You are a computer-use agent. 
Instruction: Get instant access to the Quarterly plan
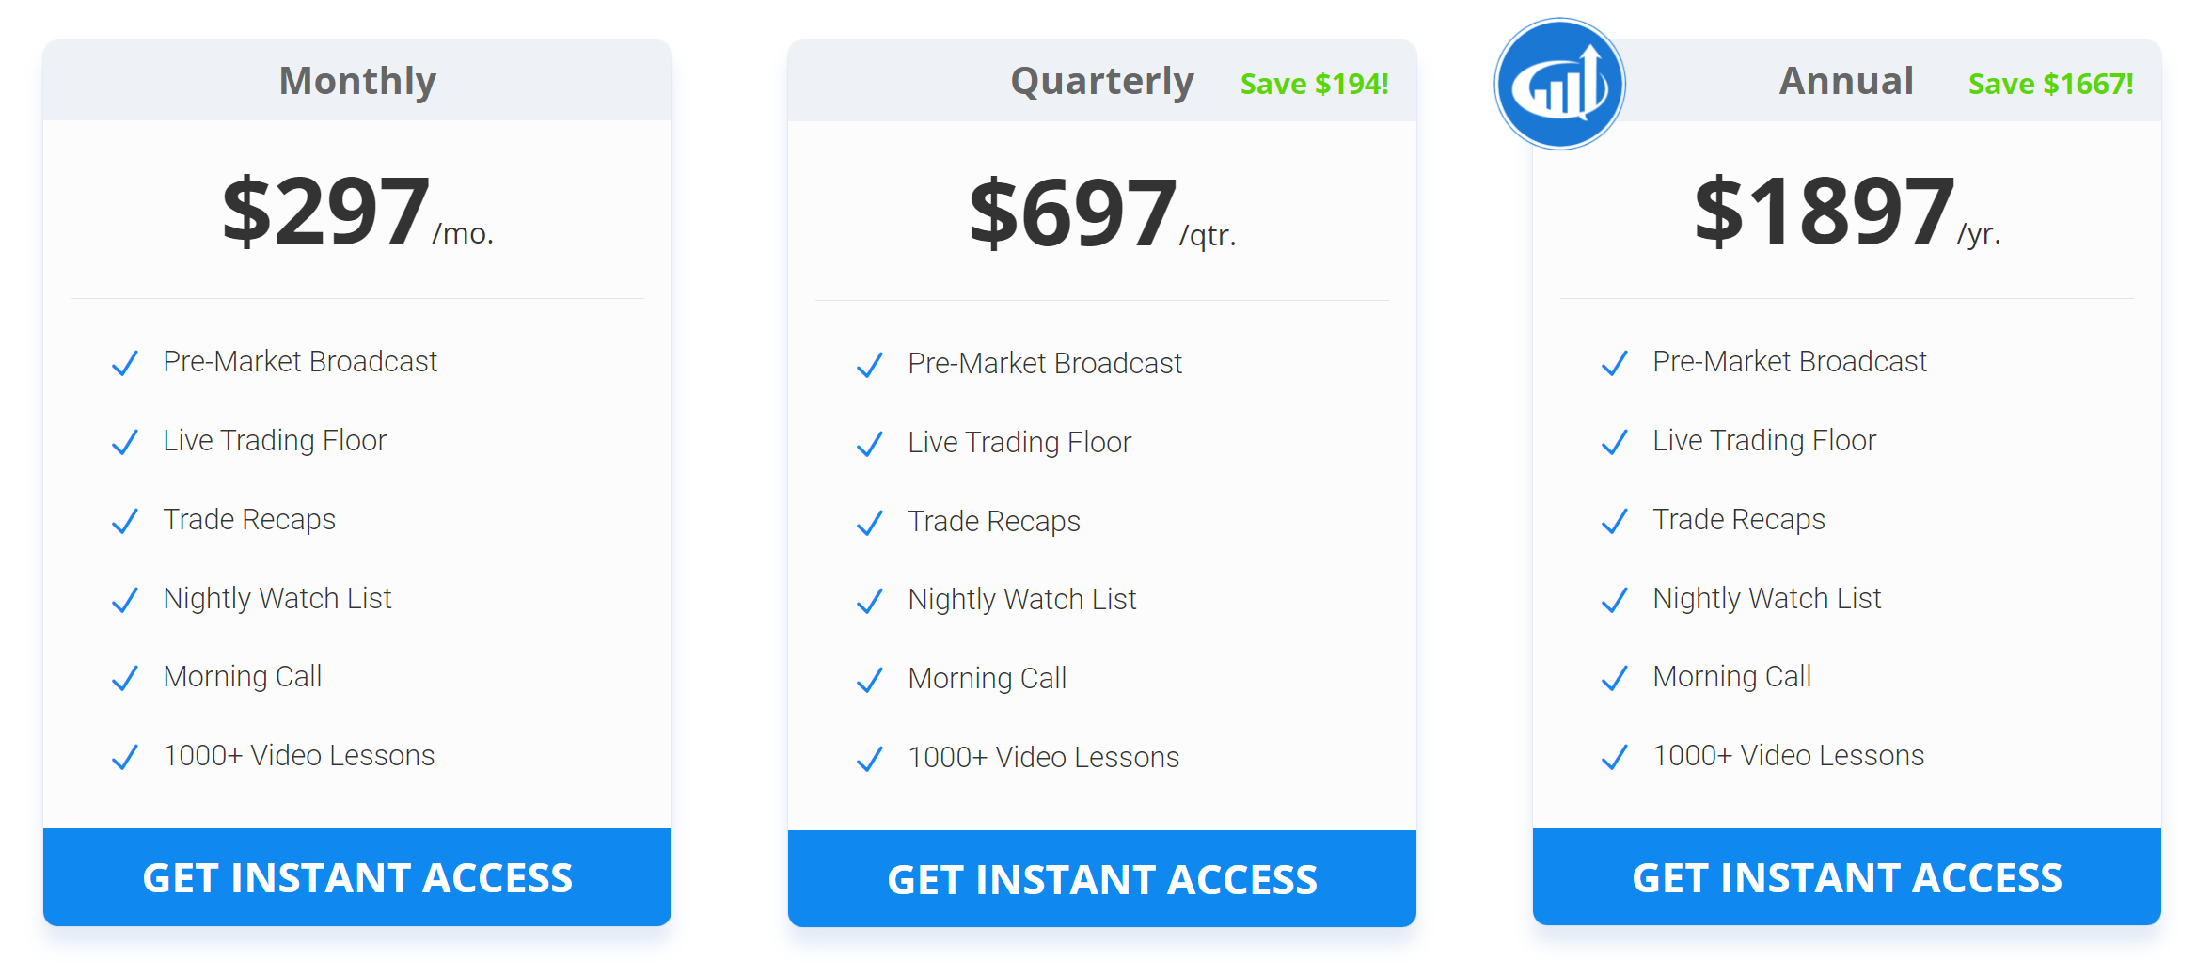1102,879
